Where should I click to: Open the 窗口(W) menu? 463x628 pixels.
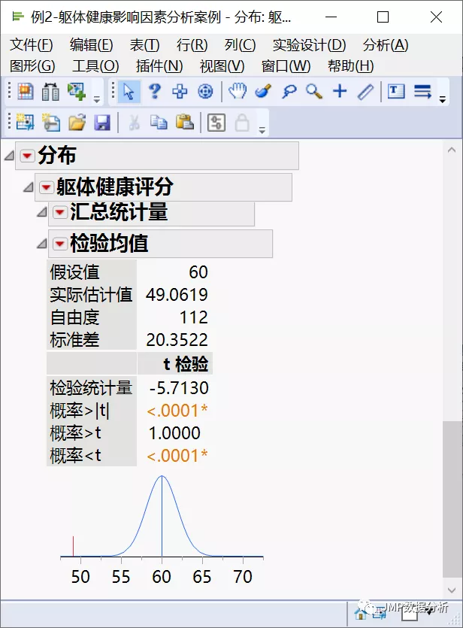[x=286, y=66]
